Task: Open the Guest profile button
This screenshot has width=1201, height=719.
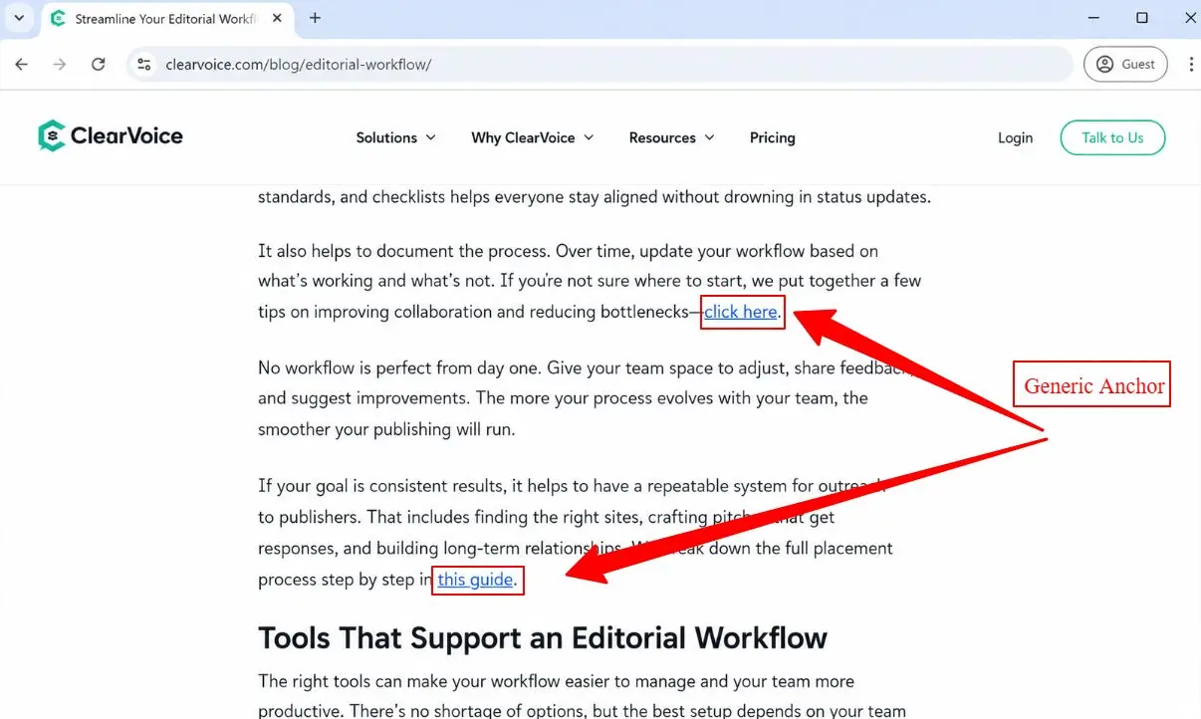Action: 1125,64
